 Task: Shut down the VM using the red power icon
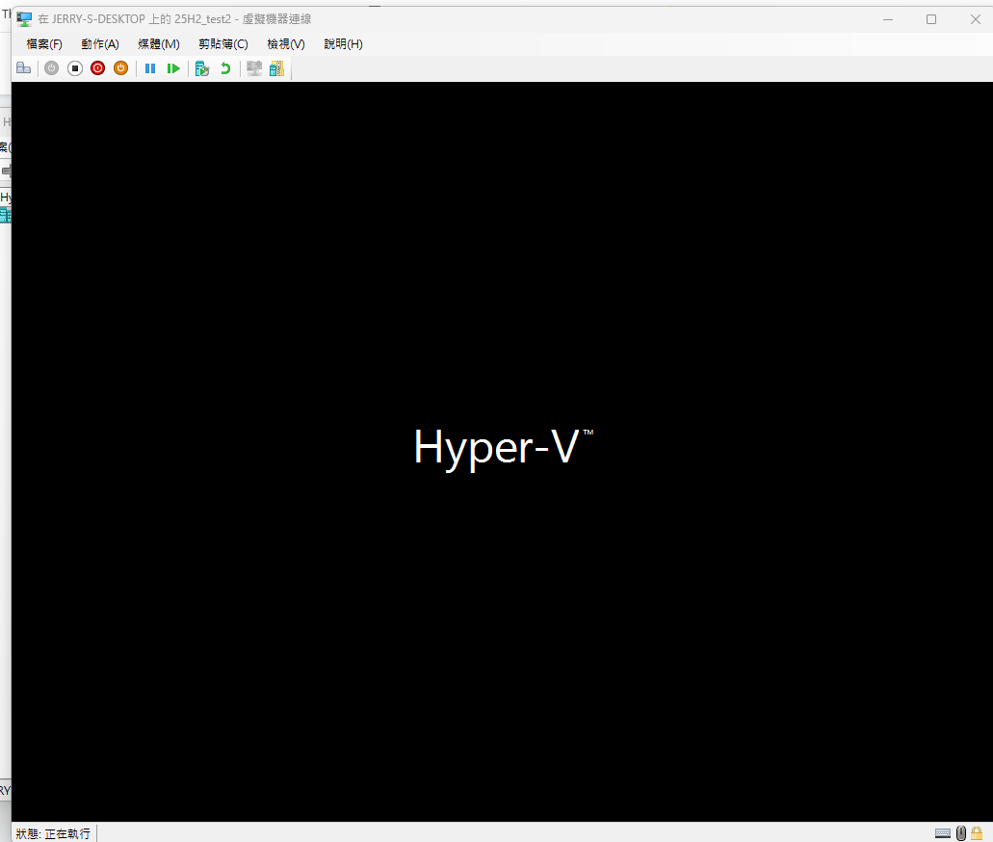pyautogui.click(x=97, y=67)
